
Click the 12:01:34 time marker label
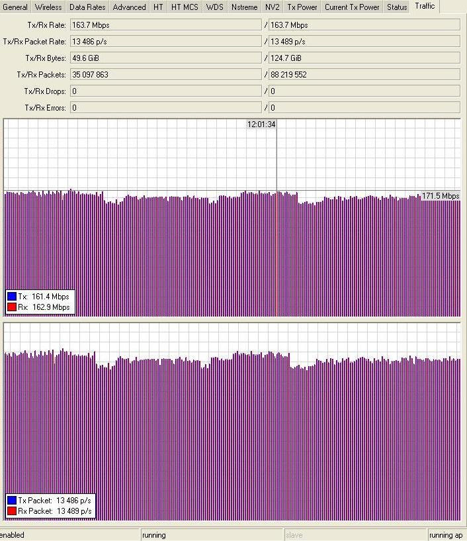pyautogui.click(x=261, y=124)
